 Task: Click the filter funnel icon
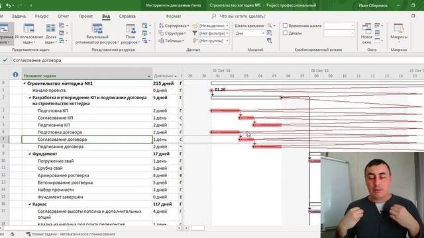(195, 33)
